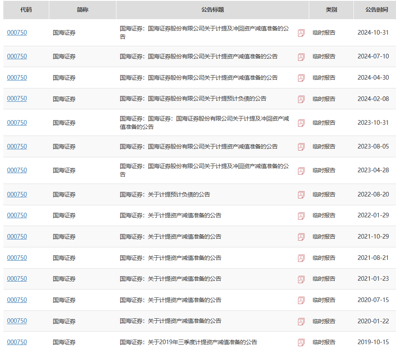The height and width of the screenshot is (350, 396).
Task: Click the 简称 column header
Action: [x=83, y=10]
